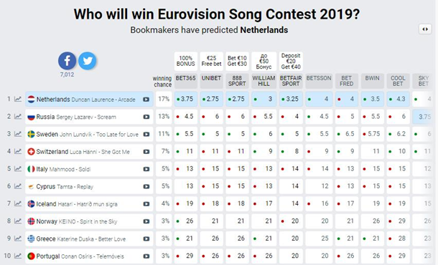This screenshot has height=265, width=438.
Task: Open the 100% BONUS offer box
Action: coord(186,61)
